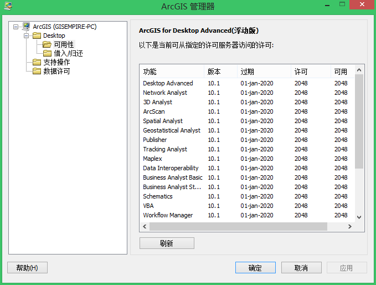The image size is (376, 285).
Task: Select the Desktop tree label
Action: tap(54, 35)
